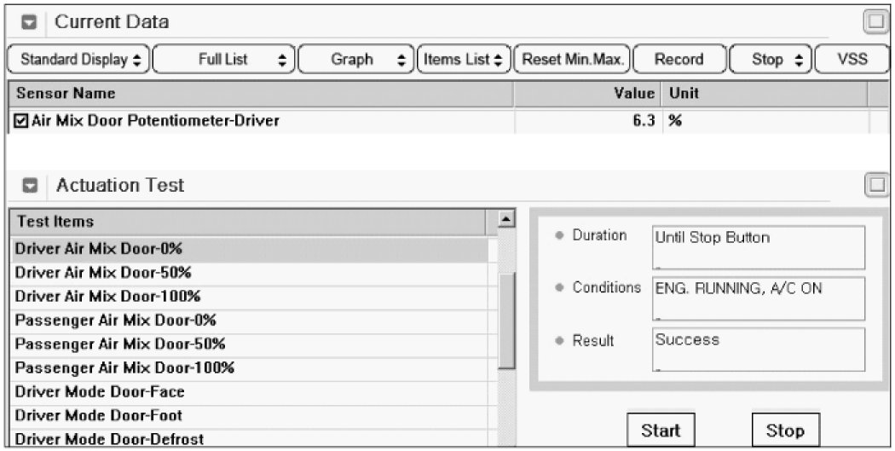This screenshot has height=451, width=895.
Task: Uncheck Air Mix Door Potentiometer-Driver checkbox
Action: coord(21,122)
